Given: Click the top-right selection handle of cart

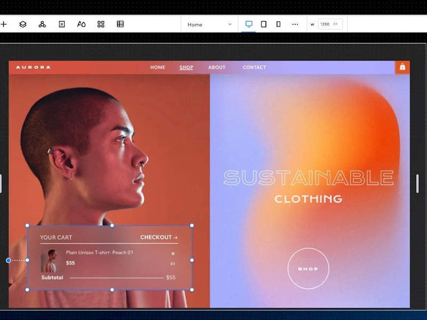Looking at the screenshot, I should (192, 225).
